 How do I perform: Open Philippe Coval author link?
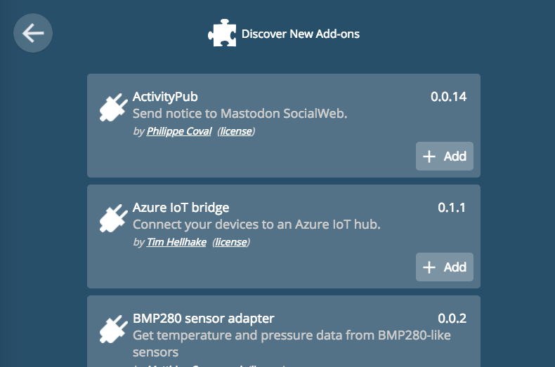point(178,131)
